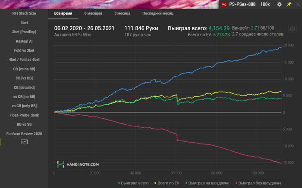The width and height of the screenshot is (302, 188).
Task: Select CB [vs no BB] item
Action: coord(24,69)
